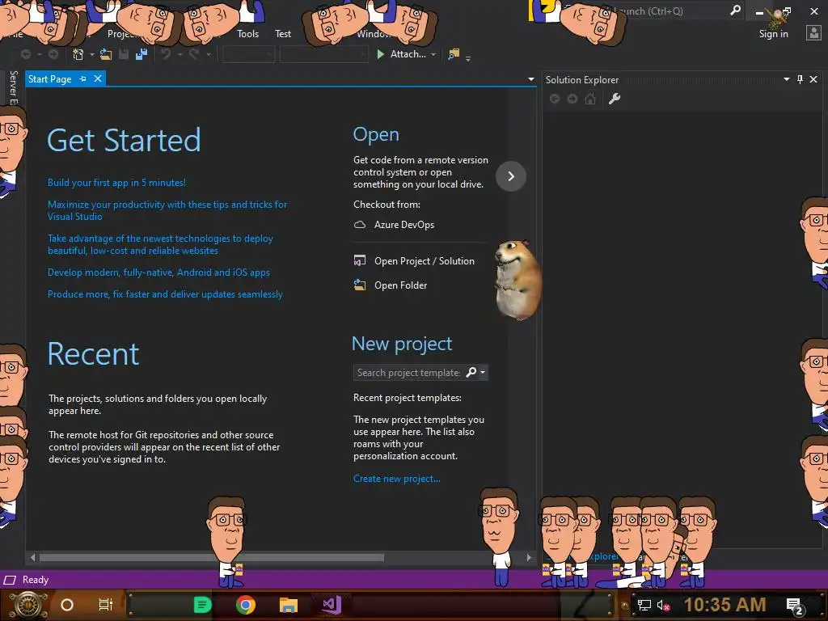Click the Task View taskbar icon
This screenshot has width=828, height=621.
pos(106,605)
